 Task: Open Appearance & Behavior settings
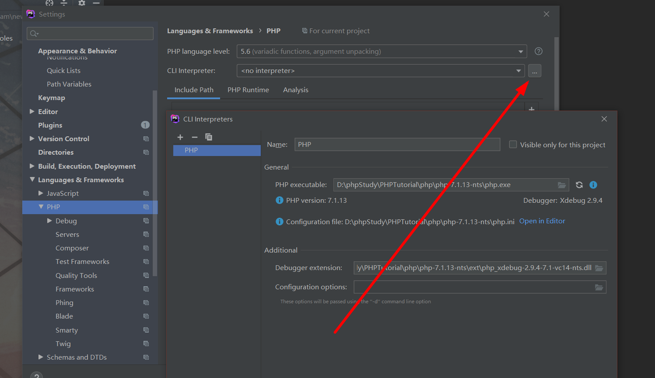pyautogui.click(x=77, y=51)
